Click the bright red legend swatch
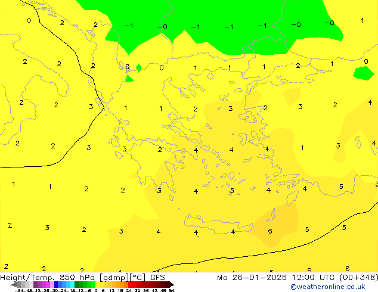 (130, 284)
